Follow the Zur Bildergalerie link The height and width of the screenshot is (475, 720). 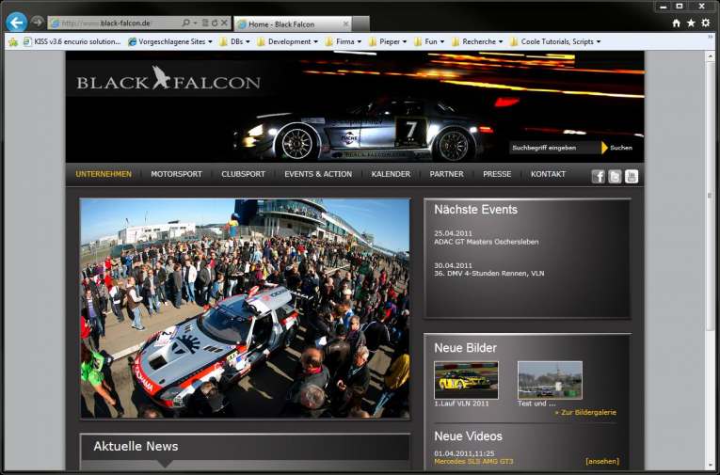pyautogui.click(x=585, y=413)
